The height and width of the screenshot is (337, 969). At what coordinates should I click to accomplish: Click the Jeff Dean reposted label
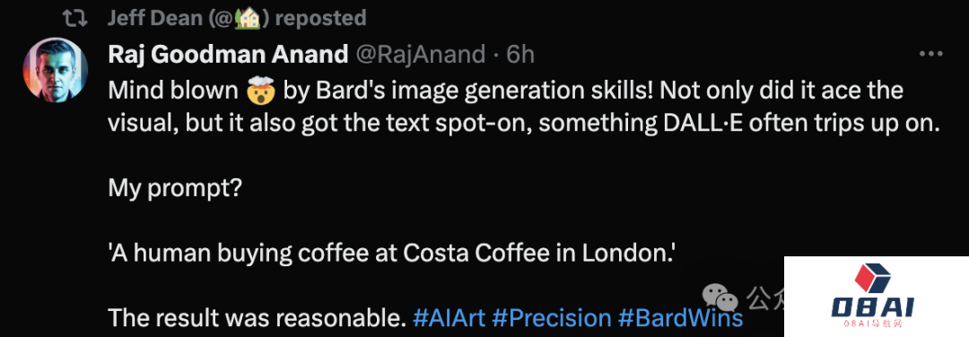pos(237,18)
